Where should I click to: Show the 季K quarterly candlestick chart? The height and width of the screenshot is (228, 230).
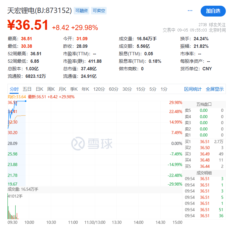pyautogui.click(x=74, y=89)
